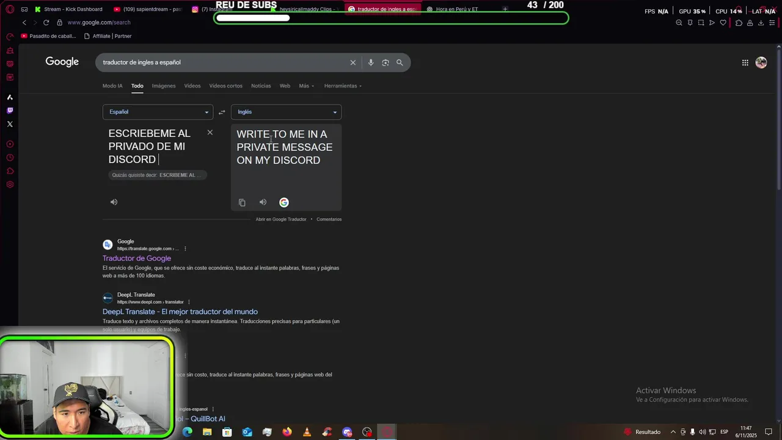
Task: Open the 'Affiliate | Partner' bookmark
Action: (x=108, y=36)
